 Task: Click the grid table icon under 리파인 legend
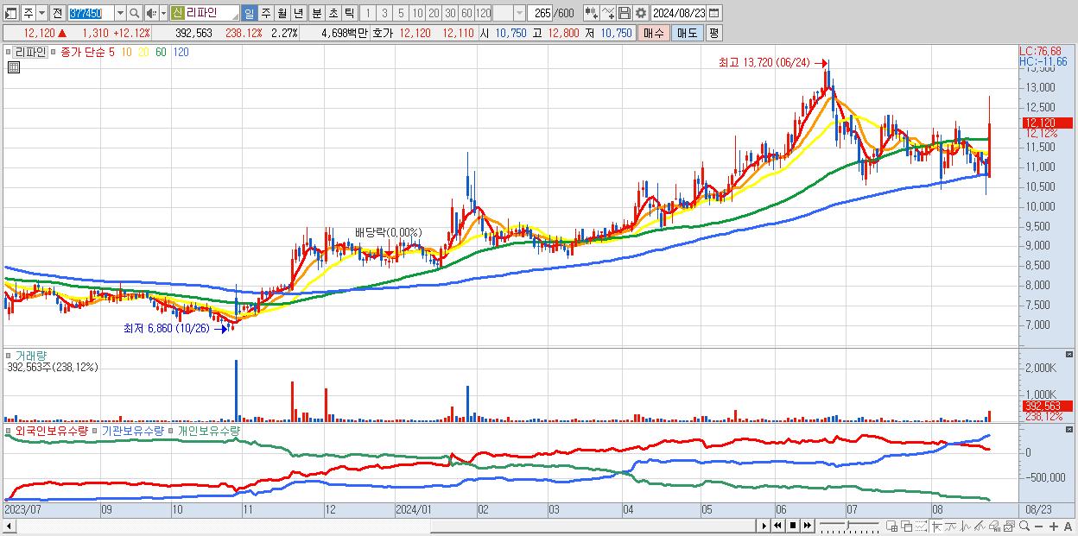13,67
